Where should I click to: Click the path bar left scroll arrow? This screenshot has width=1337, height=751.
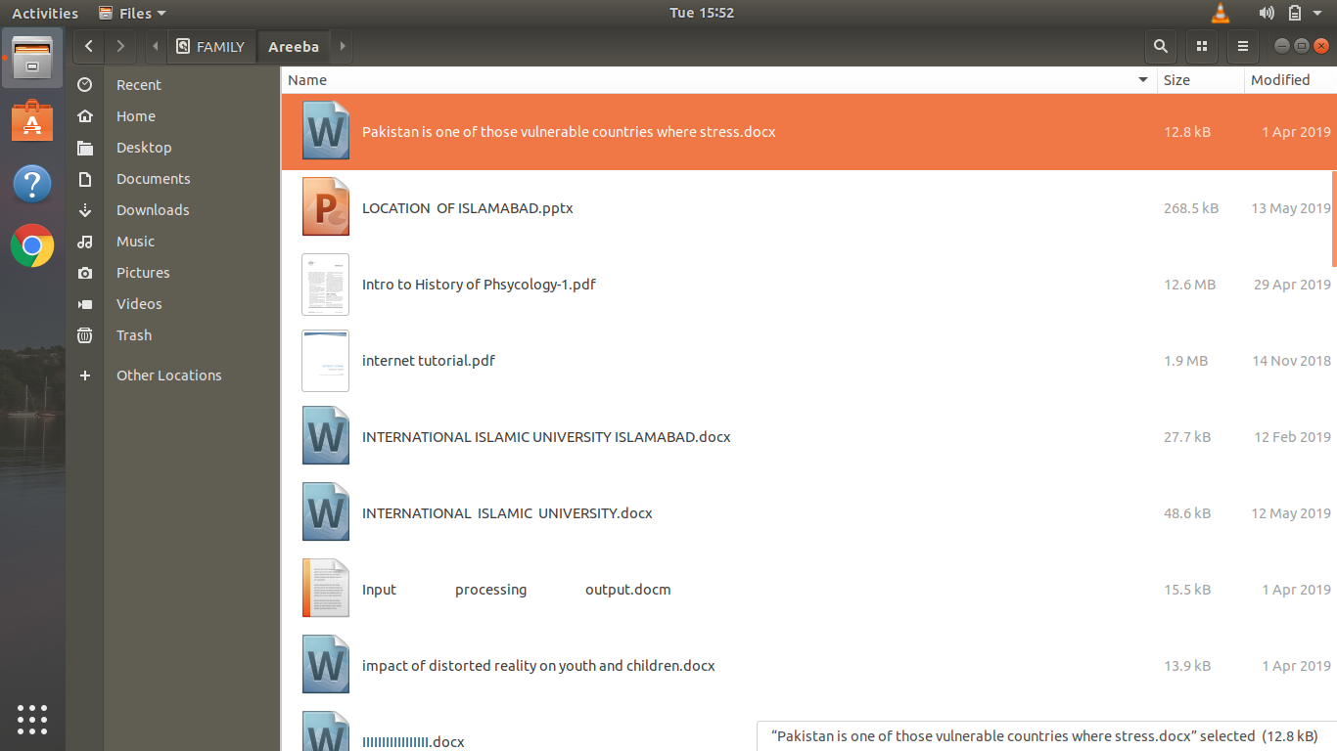pos(156,46)
